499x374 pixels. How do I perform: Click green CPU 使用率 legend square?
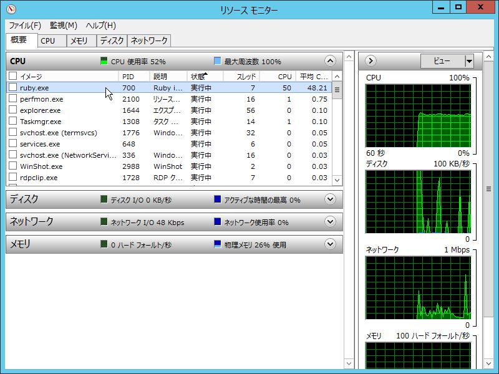104,61
